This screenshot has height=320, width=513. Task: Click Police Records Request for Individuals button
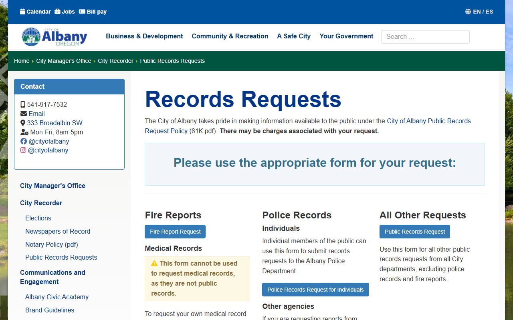click(x=315, y=290)
